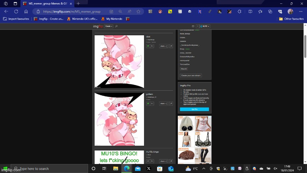Go to imgflip home via logo
This screenshot has height=173, width=307.
pos(98,26)
